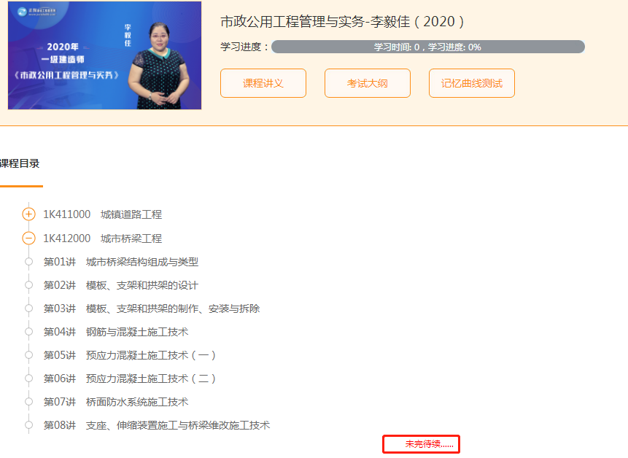Collapse the 1K412000 城市桥梁工程 chapter

click(28, 238)
